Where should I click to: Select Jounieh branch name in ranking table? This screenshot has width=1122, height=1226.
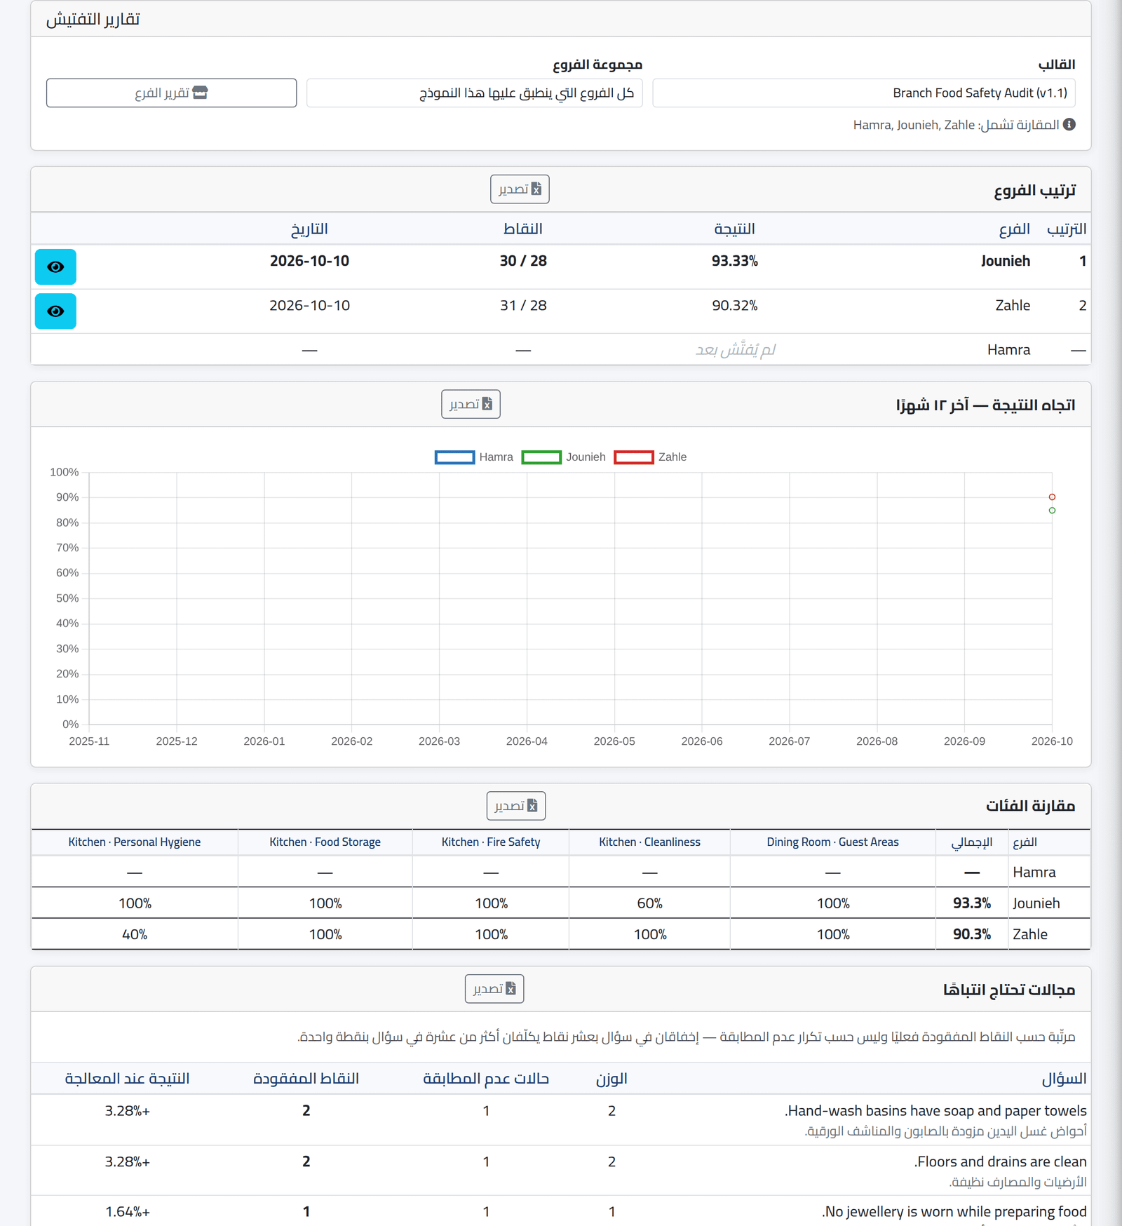click(1005, 261)
